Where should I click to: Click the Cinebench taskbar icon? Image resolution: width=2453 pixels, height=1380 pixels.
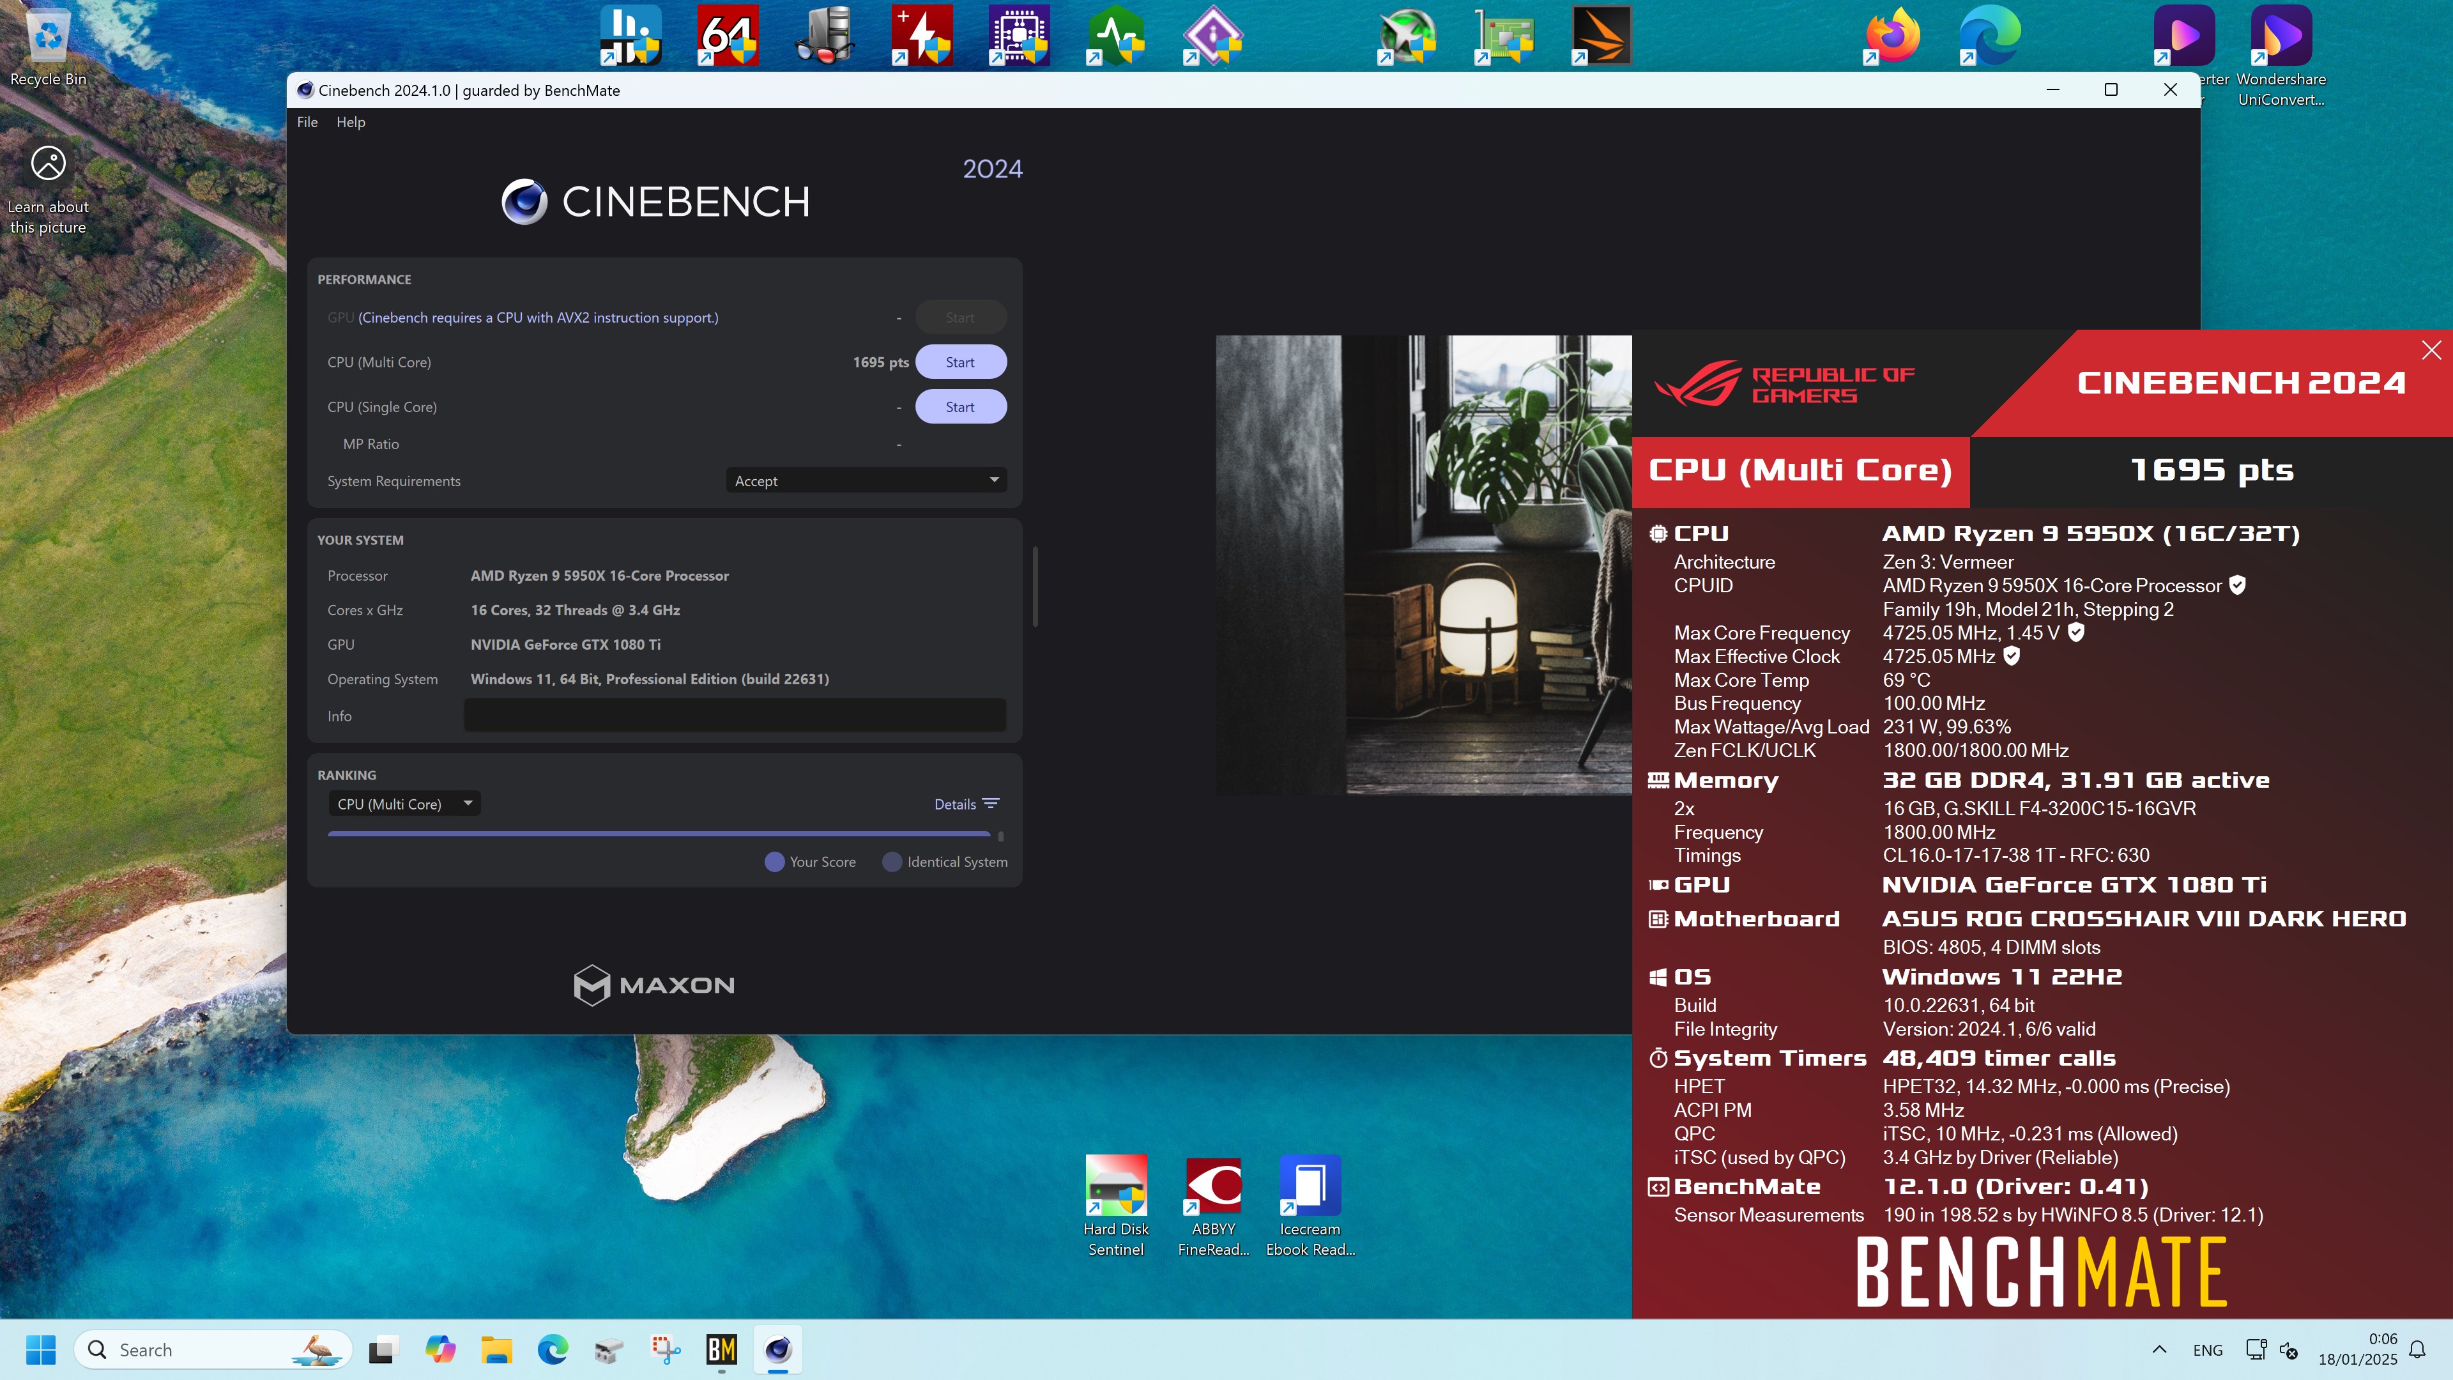(778, 1349)
